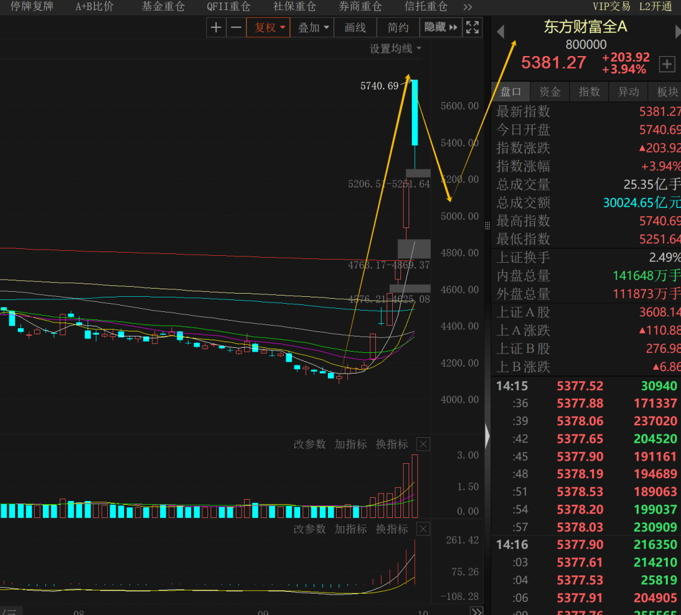Click the 总成交额 value 30024.65亿元
Image resolution: width=681 pixels, height=615 pixels.
pyautogui.click(x=641, y=203)
